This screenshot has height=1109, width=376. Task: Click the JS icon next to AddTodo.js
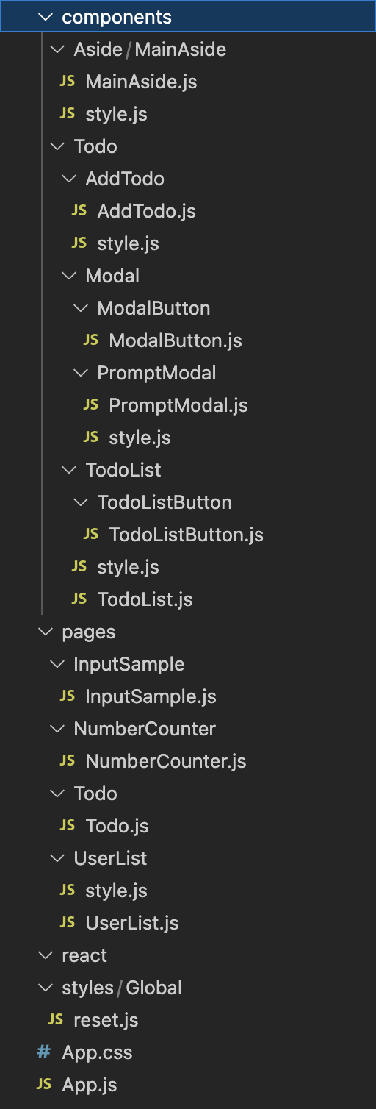79,211
